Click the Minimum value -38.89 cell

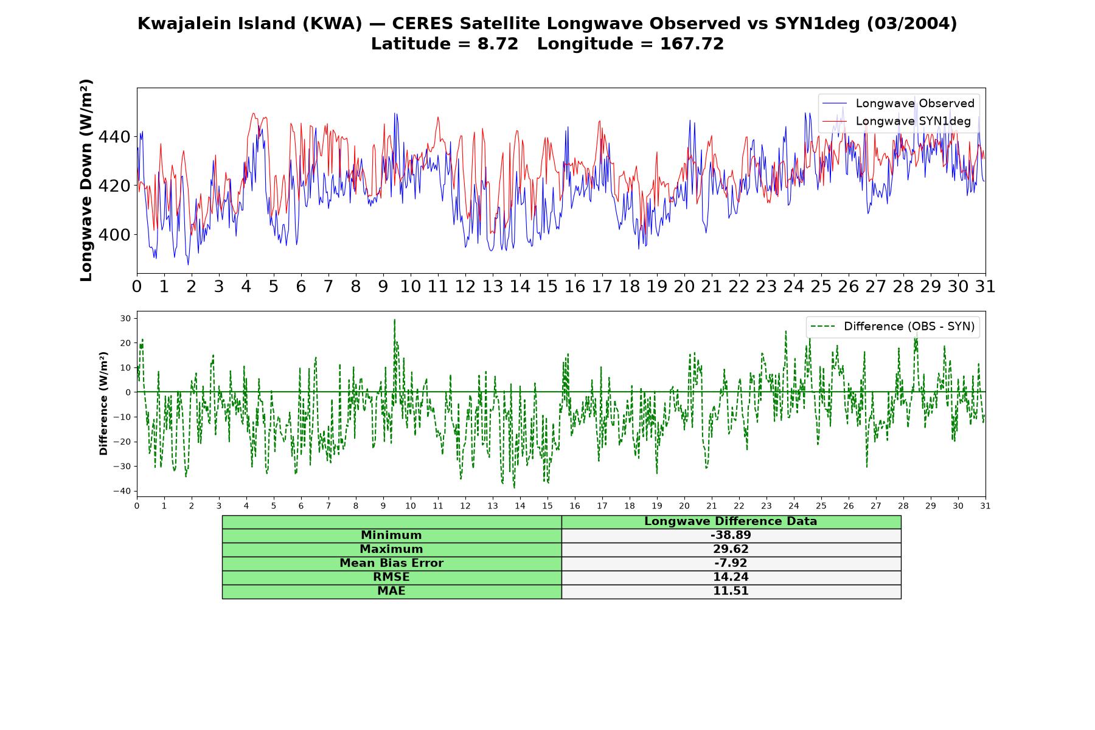[731, 535]
